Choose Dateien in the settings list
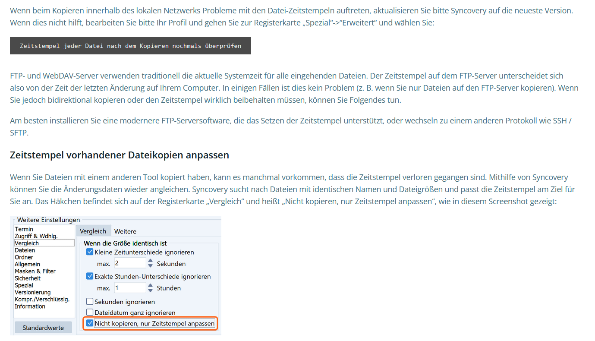The height and width of the screenshot is (341, 595). pyautogui.click(x=25, y=250)
